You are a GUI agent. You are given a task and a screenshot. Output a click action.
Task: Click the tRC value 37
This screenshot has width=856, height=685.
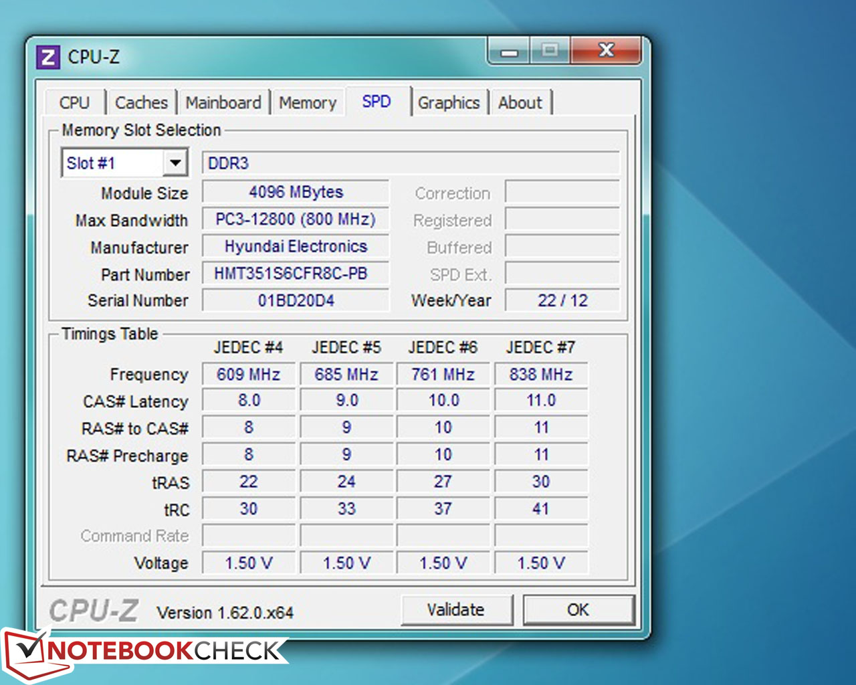pos(443,508)
